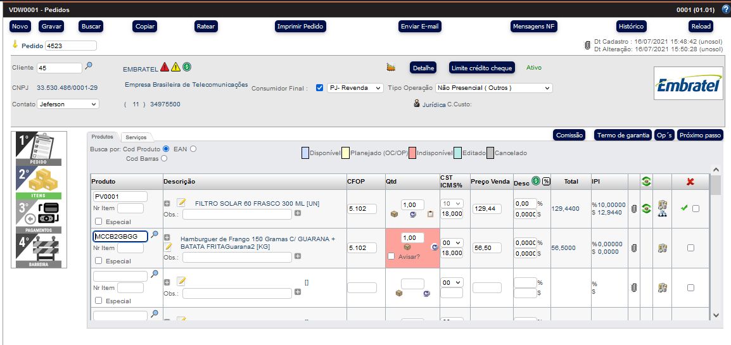Open the PJ- Revenda dropdown

tap(354, 88)
